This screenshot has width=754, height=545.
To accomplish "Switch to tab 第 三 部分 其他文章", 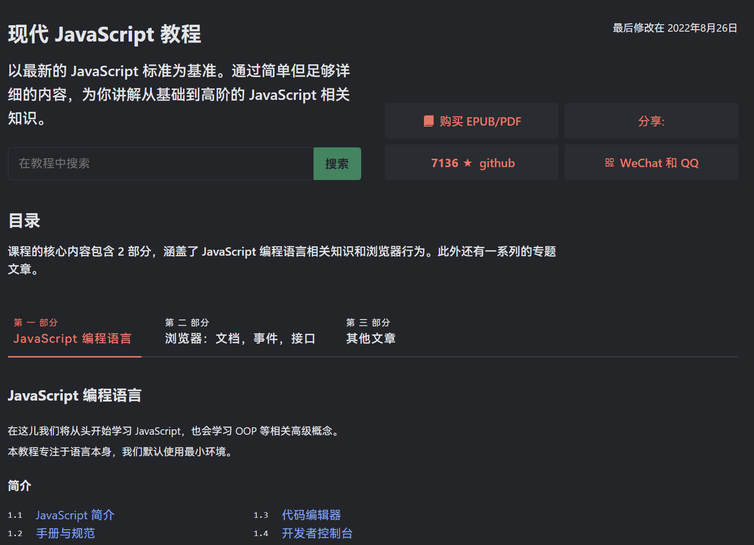I will point(371,331).
